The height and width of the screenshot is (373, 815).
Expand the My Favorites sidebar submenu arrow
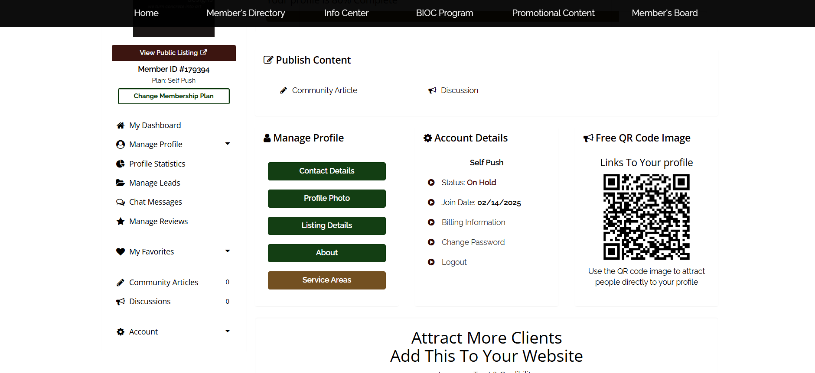point(228,251)
